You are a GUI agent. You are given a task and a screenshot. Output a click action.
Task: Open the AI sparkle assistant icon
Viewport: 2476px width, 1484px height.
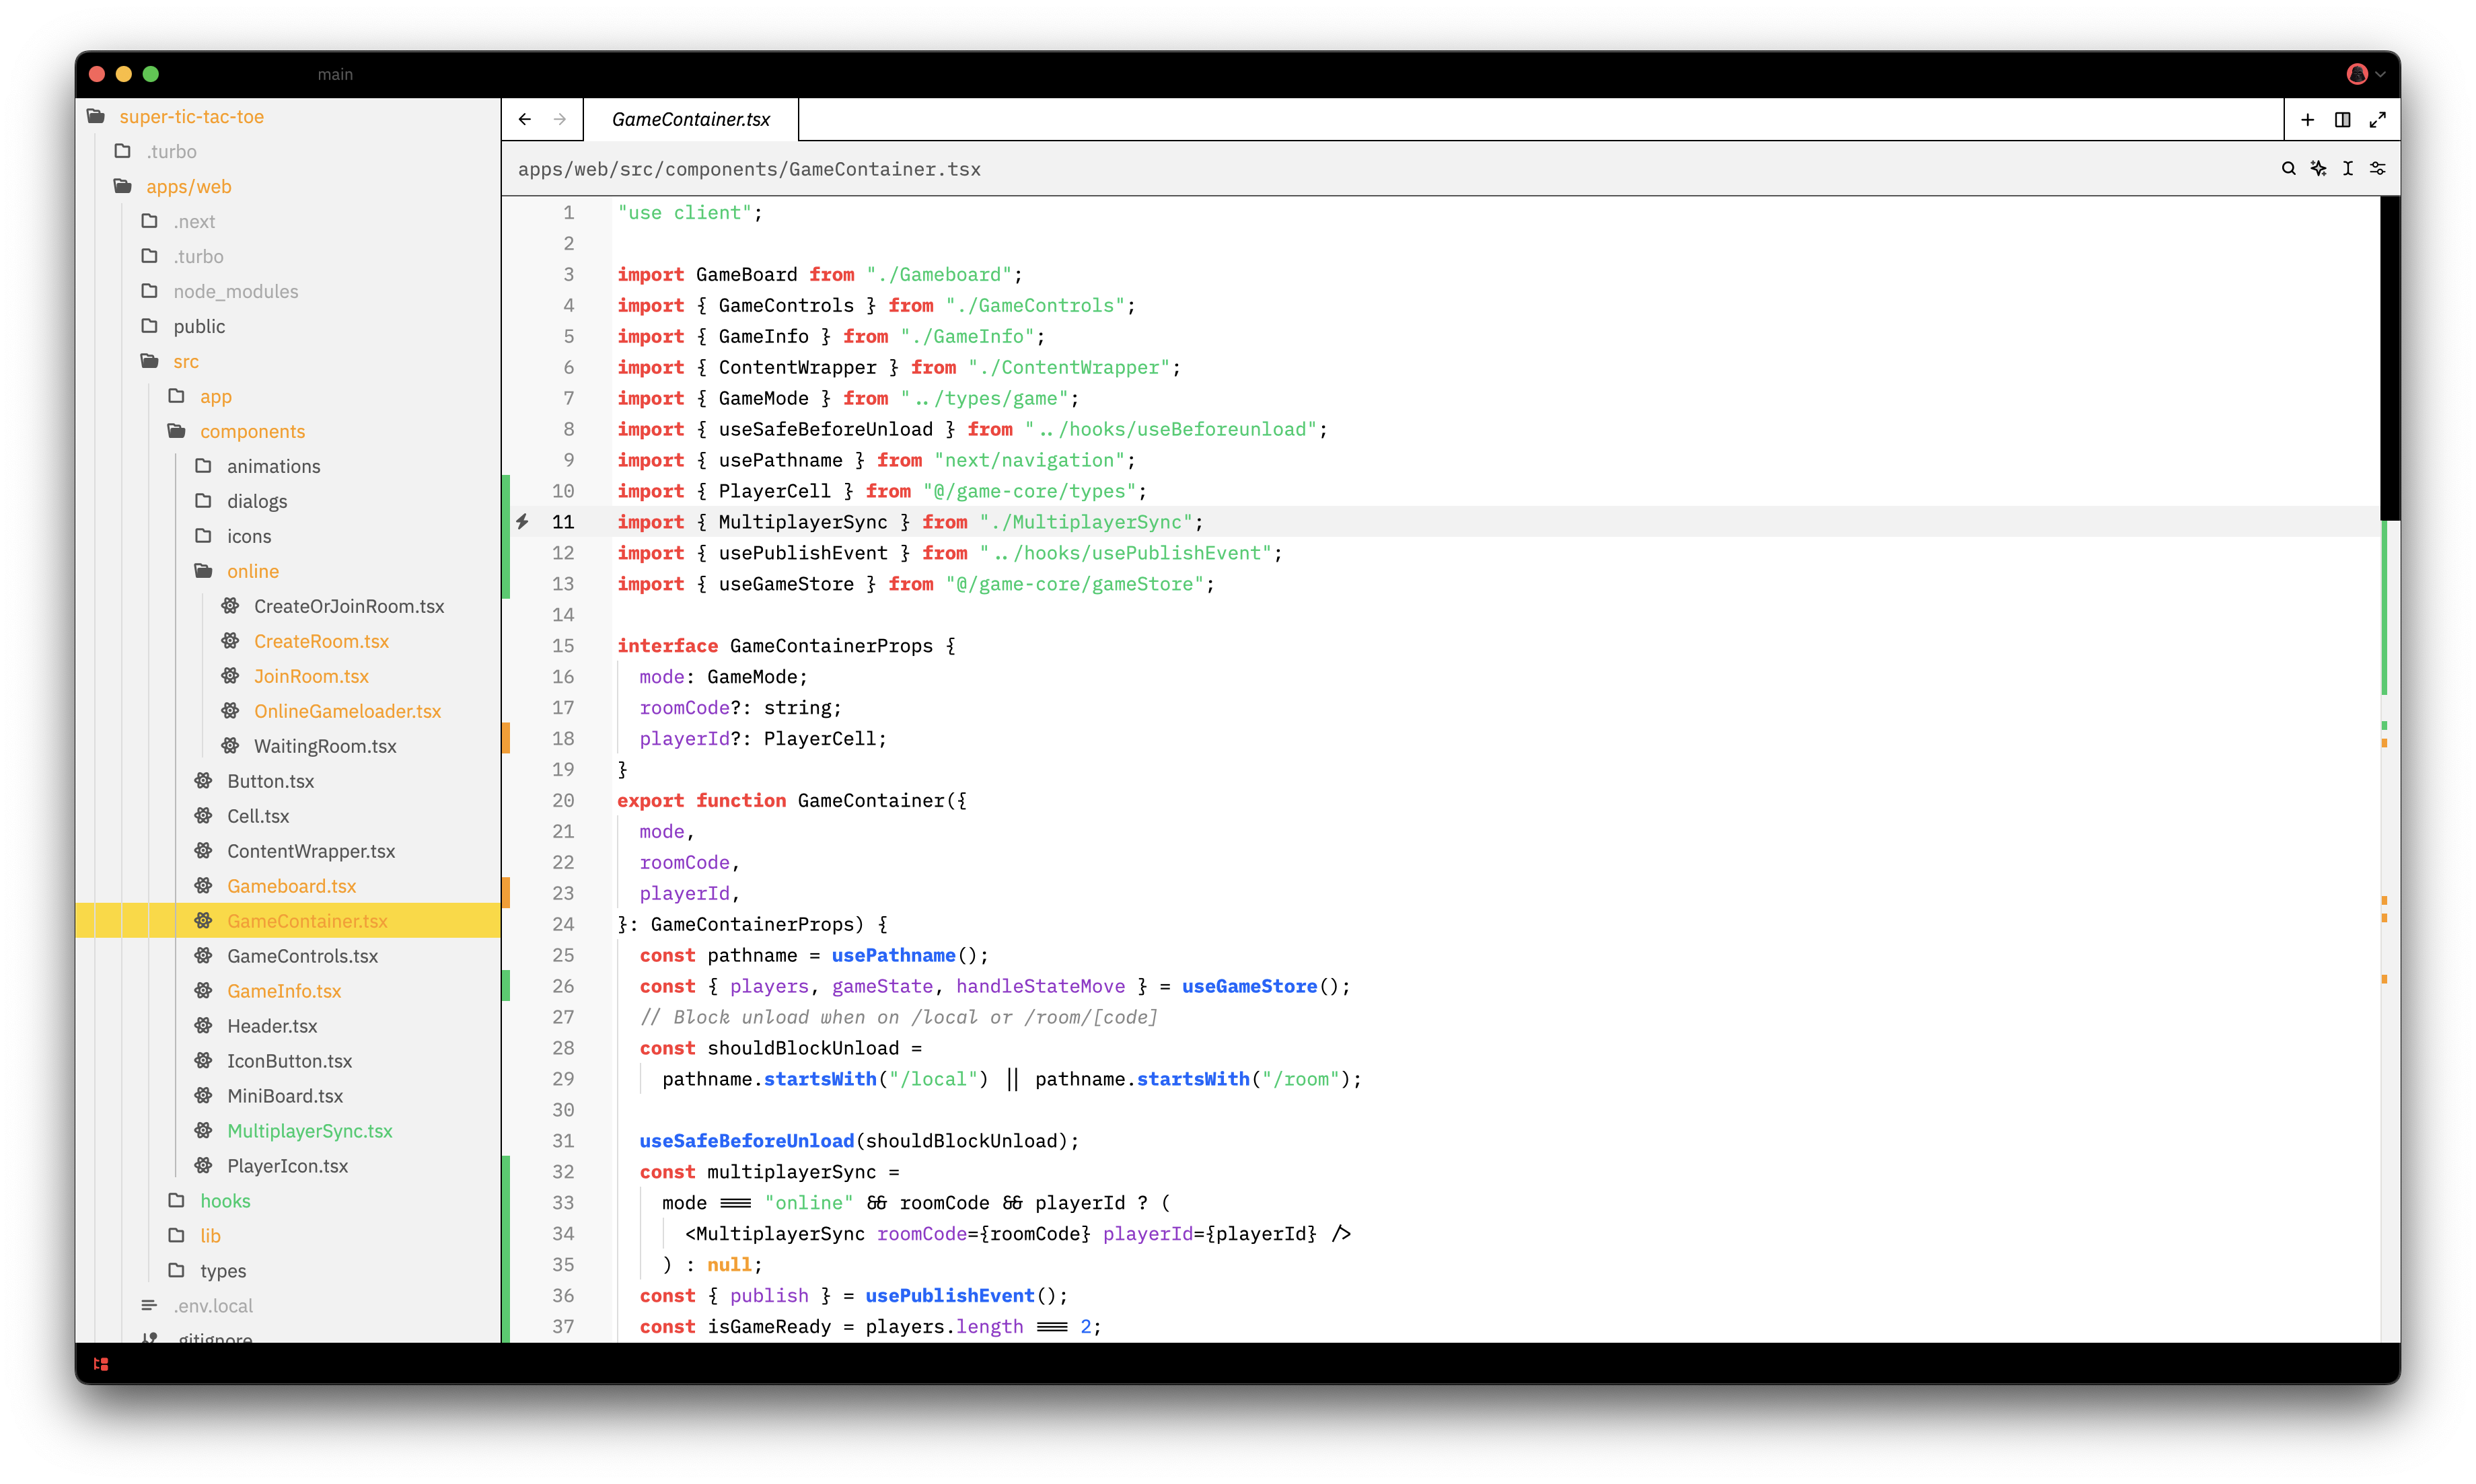coord(2318,168)
